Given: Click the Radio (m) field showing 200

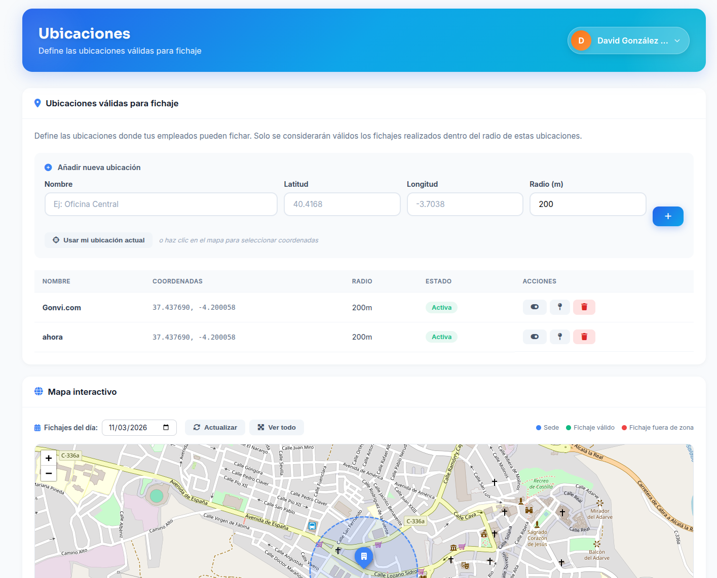Looking at the screenshot, I should [x=587, y=204].
